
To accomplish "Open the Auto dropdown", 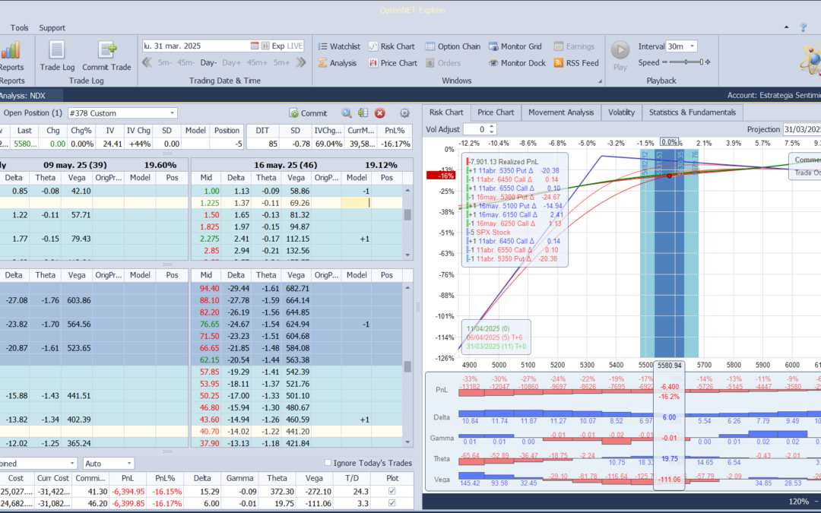I will click(x=128, y=464).
